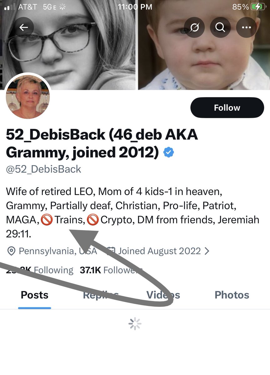270x375 pixels.
Task: Open the three-dot more options menu
Action: 247,27
